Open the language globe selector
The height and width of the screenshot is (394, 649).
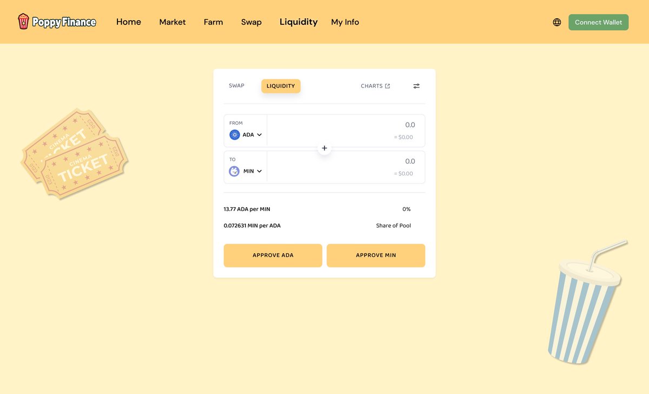point(557,22)
